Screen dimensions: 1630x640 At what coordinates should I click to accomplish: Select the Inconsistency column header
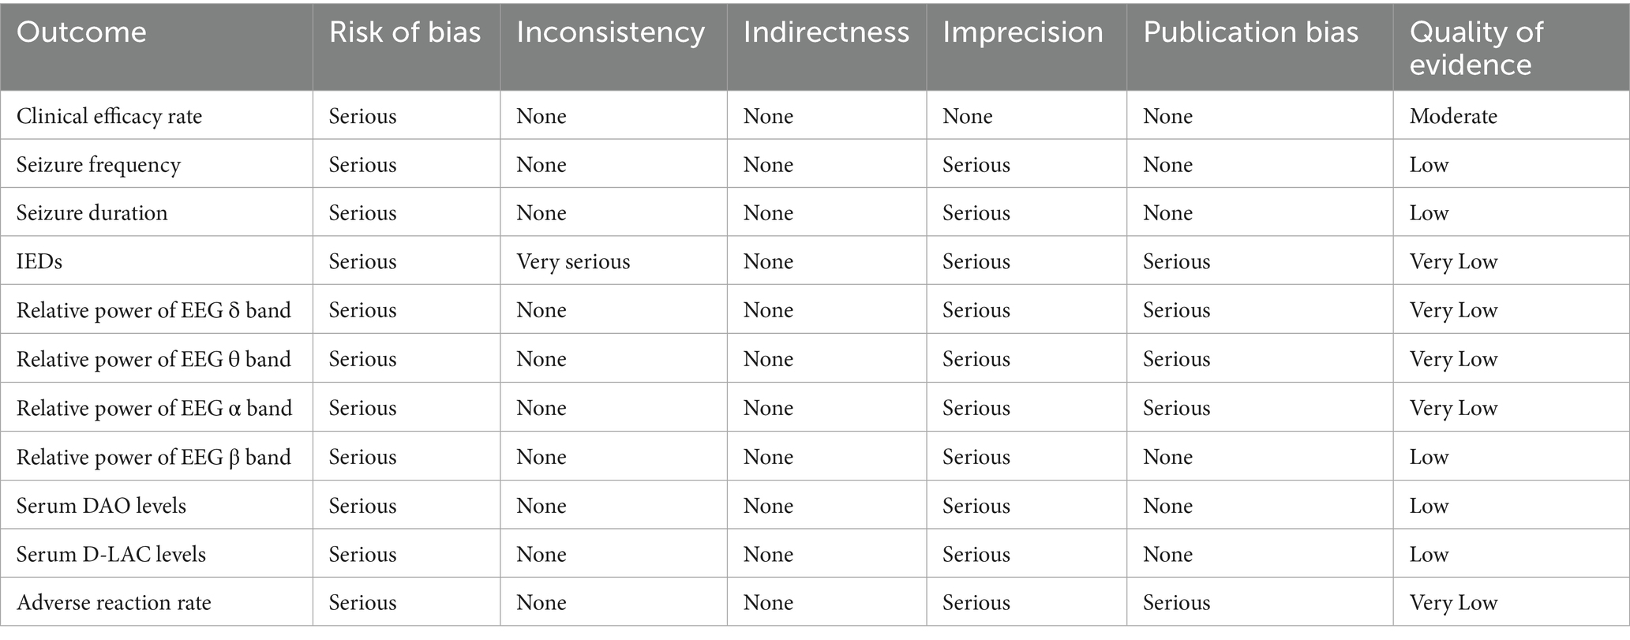(x=610, y=32)
